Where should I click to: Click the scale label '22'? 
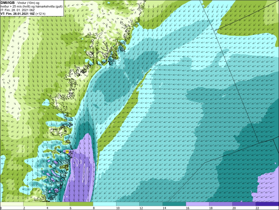tap(257, 208)
